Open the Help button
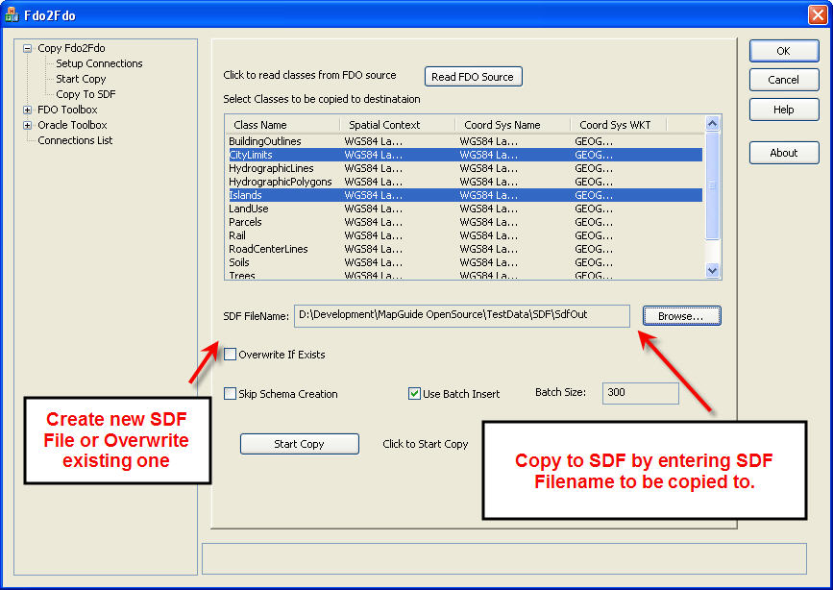 pyautogui.click(x=784, y=110)
